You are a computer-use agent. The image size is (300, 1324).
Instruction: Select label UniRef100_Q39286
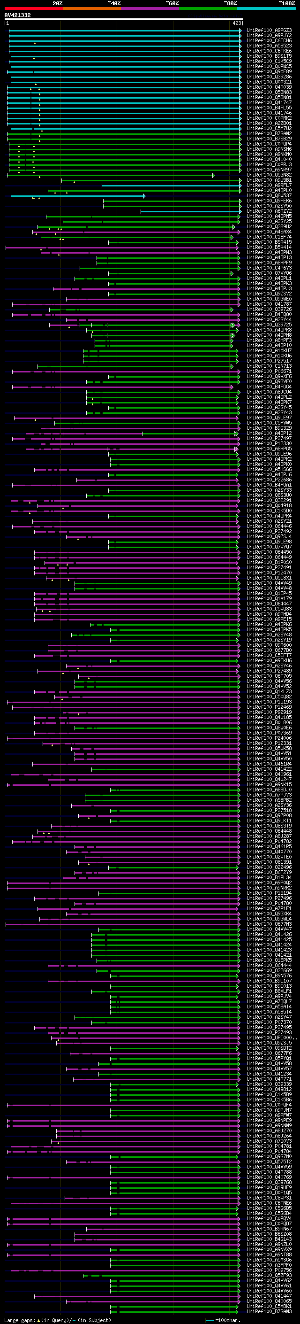pyautogui.click(x=269, y=77)
